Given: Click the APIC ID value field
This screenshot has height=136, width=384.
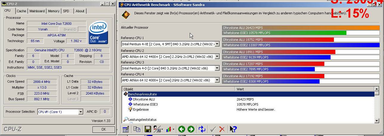Looking at the screenshot, I should click(x=105, y=112).
